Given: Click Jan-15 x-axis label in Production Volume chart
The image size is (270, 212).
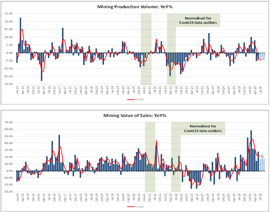Looking at the screenshot, I should point(17,90).
